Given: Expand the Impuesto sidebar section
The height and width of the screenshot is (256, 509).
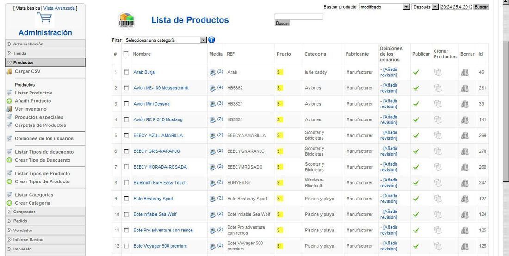Looking at the screenshot, I should pyautogui.click(x=45, y=249).
